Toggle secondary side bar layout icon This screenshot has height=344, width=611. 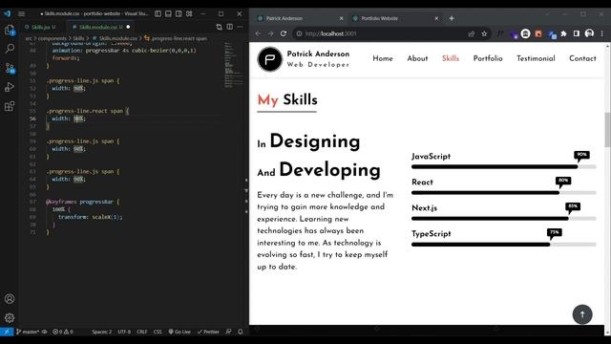click(x=179, y=13)
